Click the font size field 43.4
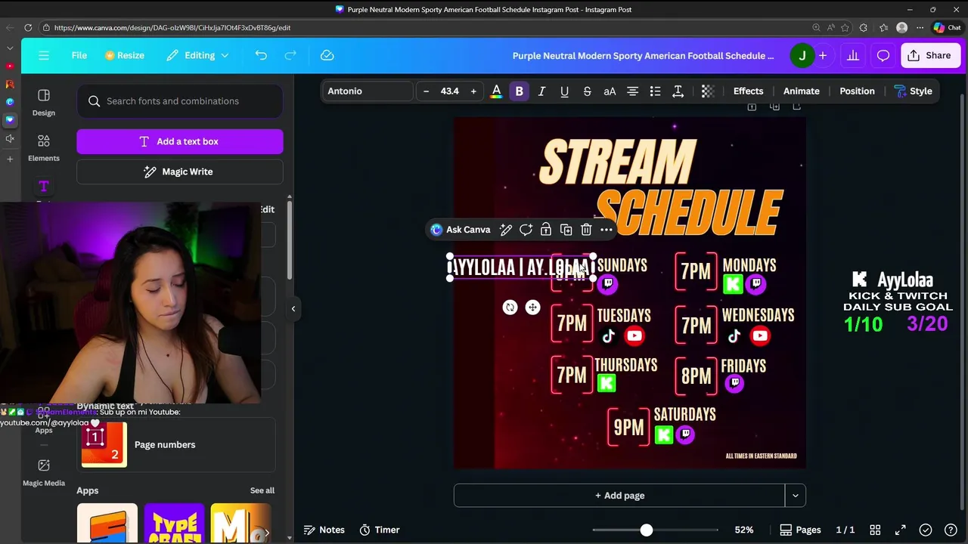 449,91
